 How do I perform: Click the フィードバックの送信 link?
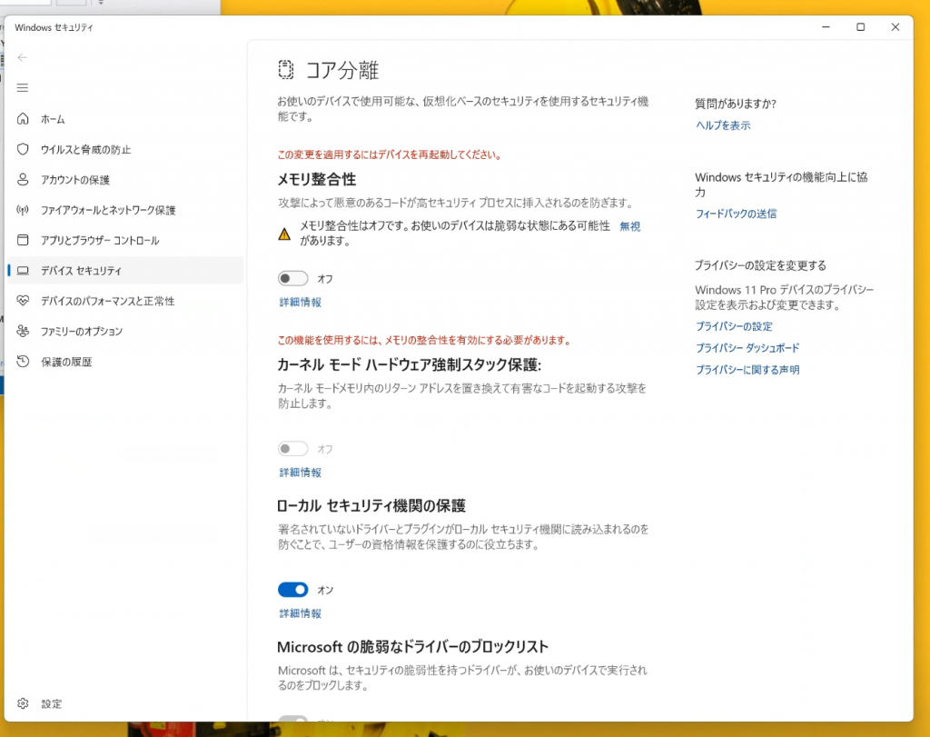736,214
